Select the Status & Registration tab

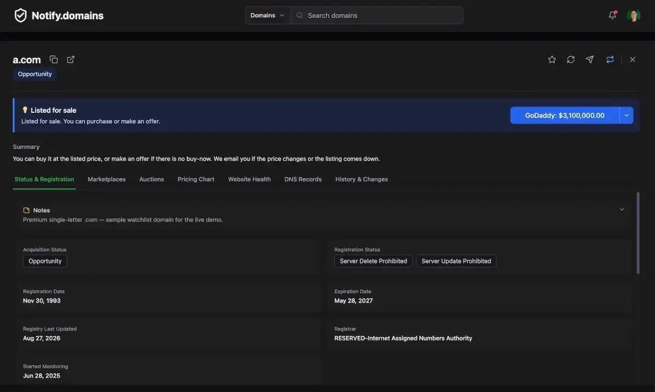pos(44,179)
